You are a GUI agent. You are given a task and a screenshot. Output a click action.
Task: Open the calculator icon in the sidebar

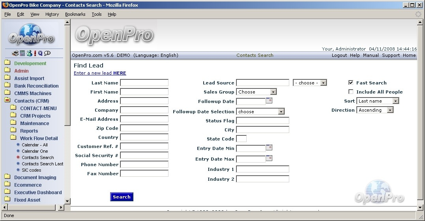tap(22, 53)
